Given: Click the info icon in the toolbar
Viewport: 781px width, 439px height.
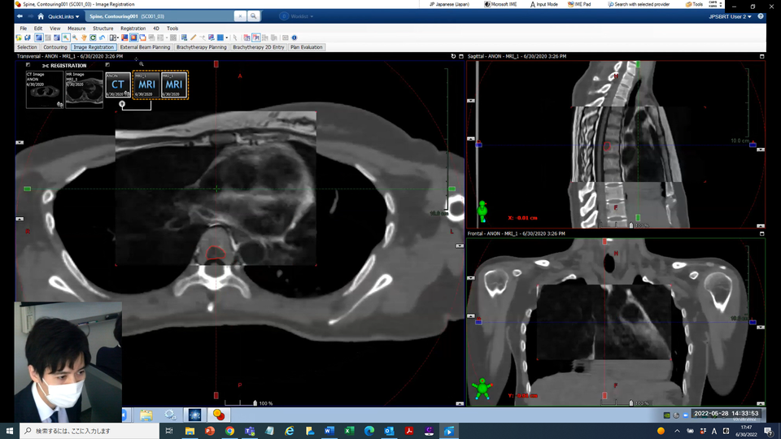Looking at the screenshot, I should point(295,37).
